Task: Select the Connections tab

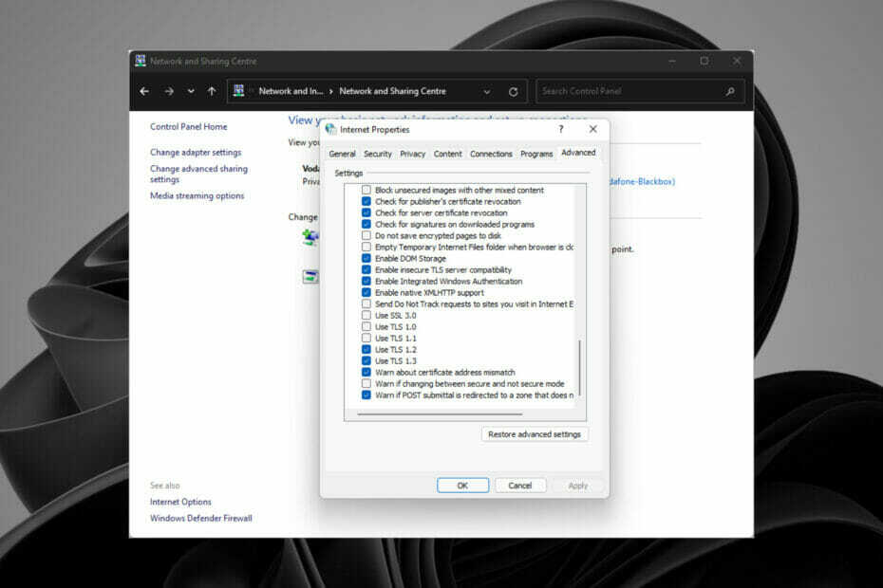Action: [491, 154]
